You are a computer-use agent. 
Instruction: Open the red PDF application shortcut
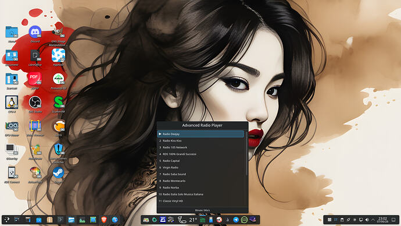click(35, 79)
